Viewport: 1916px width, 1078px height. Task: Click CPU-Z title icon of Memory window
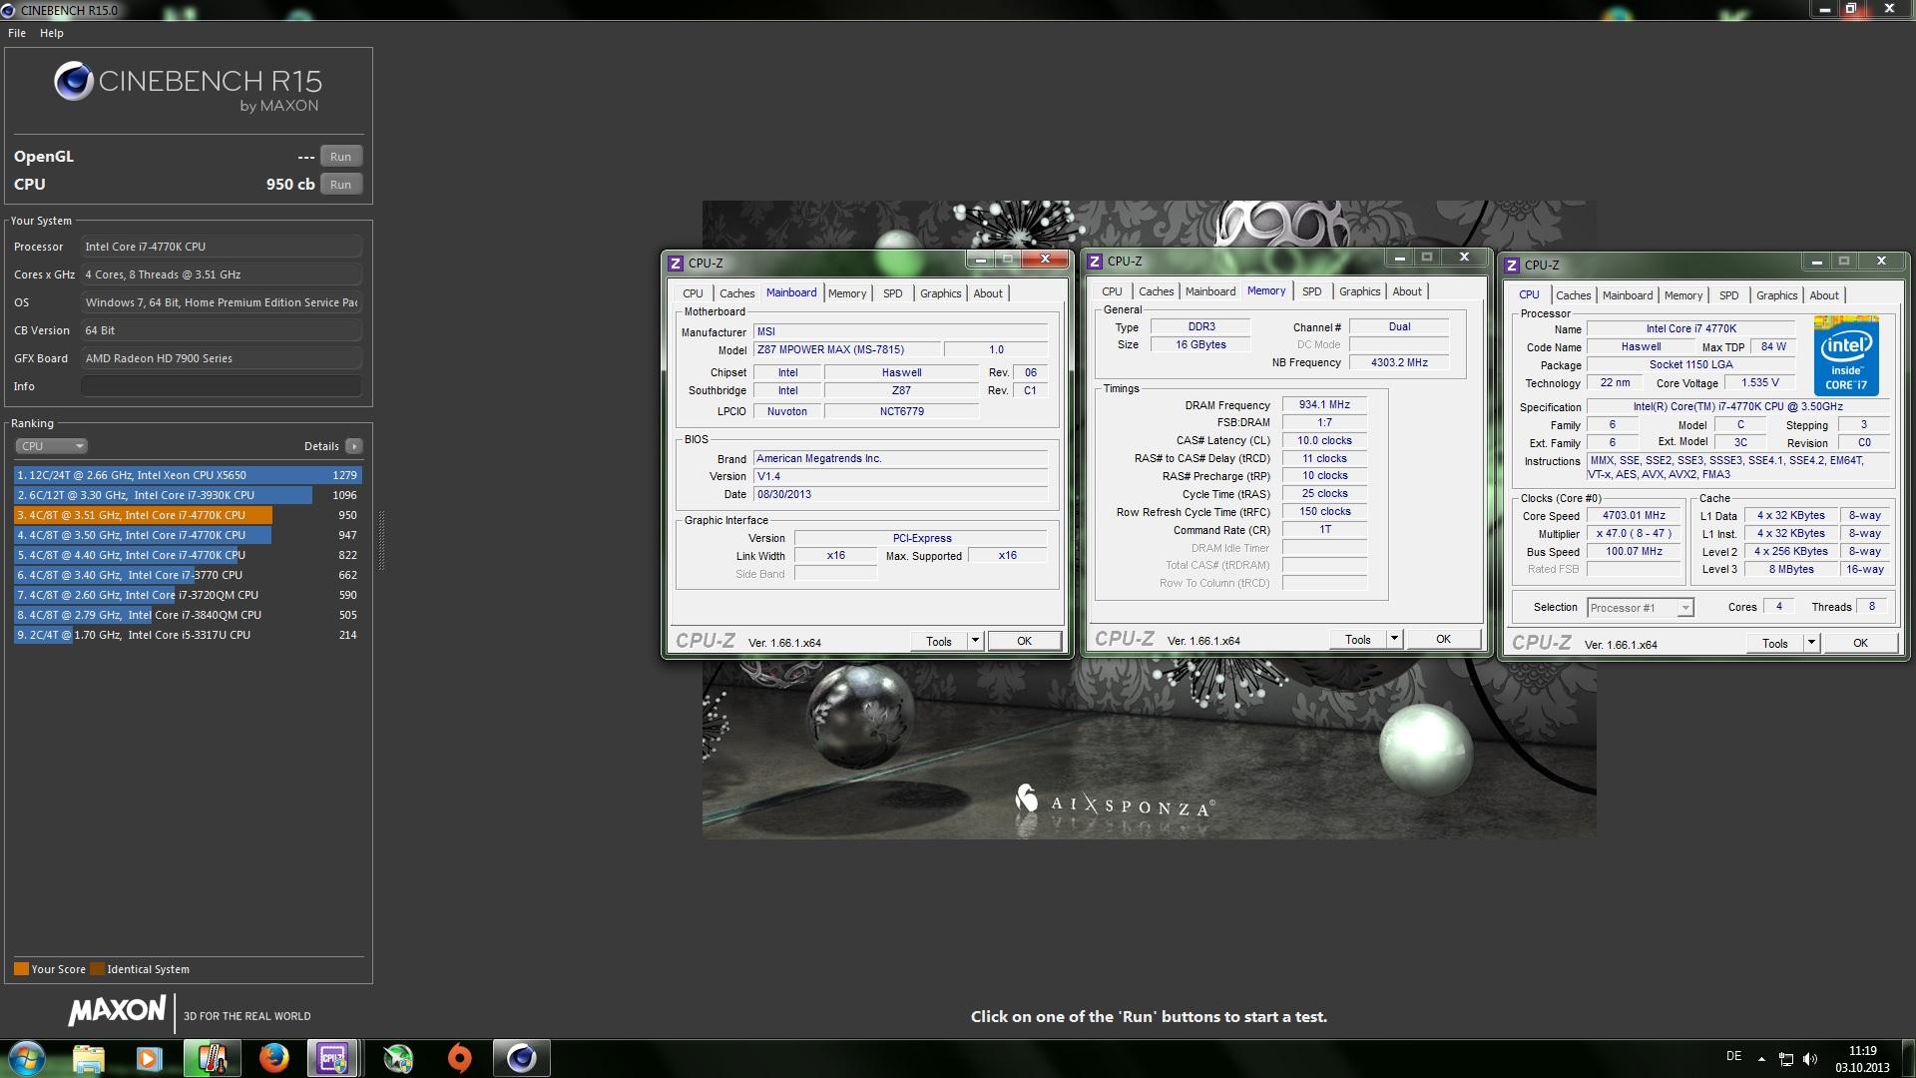[x=1095, y=262]
